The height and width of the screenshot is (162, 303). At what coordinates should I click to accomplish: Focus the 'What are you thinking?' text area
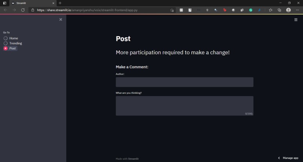point(185,106)
